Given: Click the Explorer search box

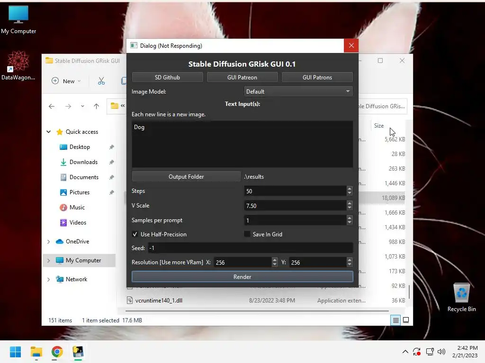Looking at the screenshot, I should click(x=383, y=106).
